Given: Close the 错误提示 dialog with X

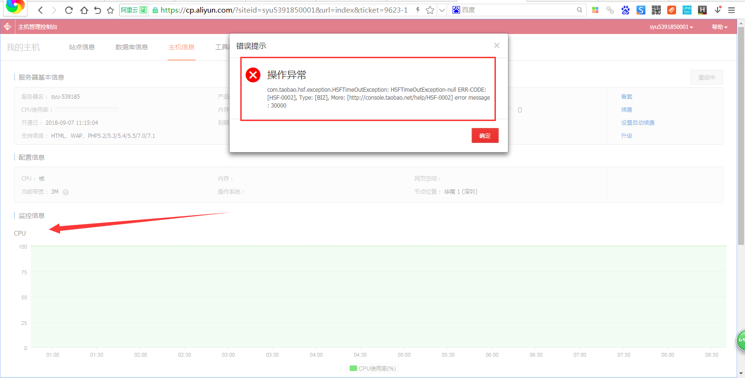Looking at the screenshot, I should [x=497, y=46].
